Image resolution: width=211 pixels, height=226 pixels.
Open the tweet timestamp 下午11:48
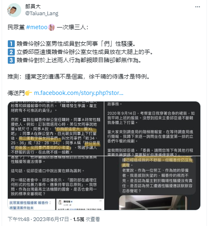click(x=18, y=219)
